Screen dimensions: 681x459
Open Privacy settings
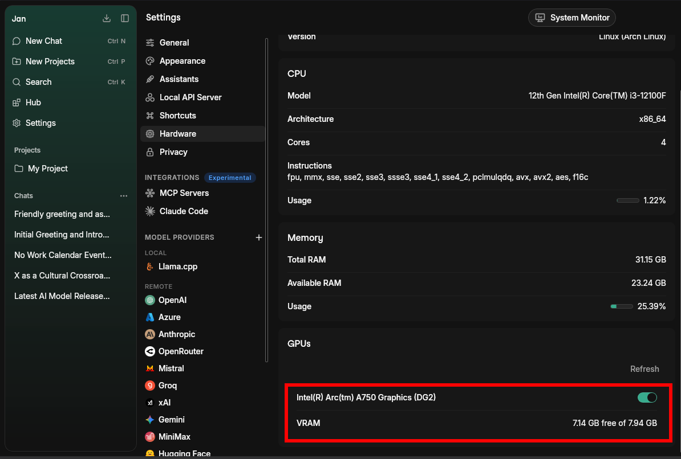pos(202,152)
